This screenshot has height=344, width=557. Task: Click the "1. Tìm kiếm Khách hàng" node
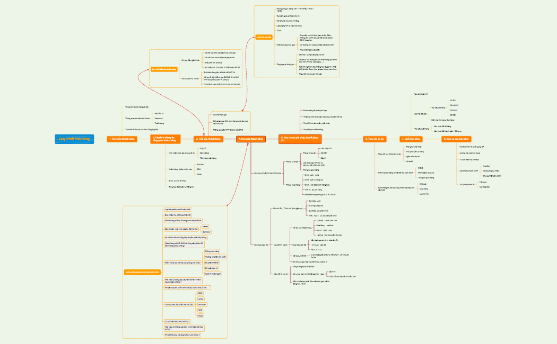coord(122,139)
